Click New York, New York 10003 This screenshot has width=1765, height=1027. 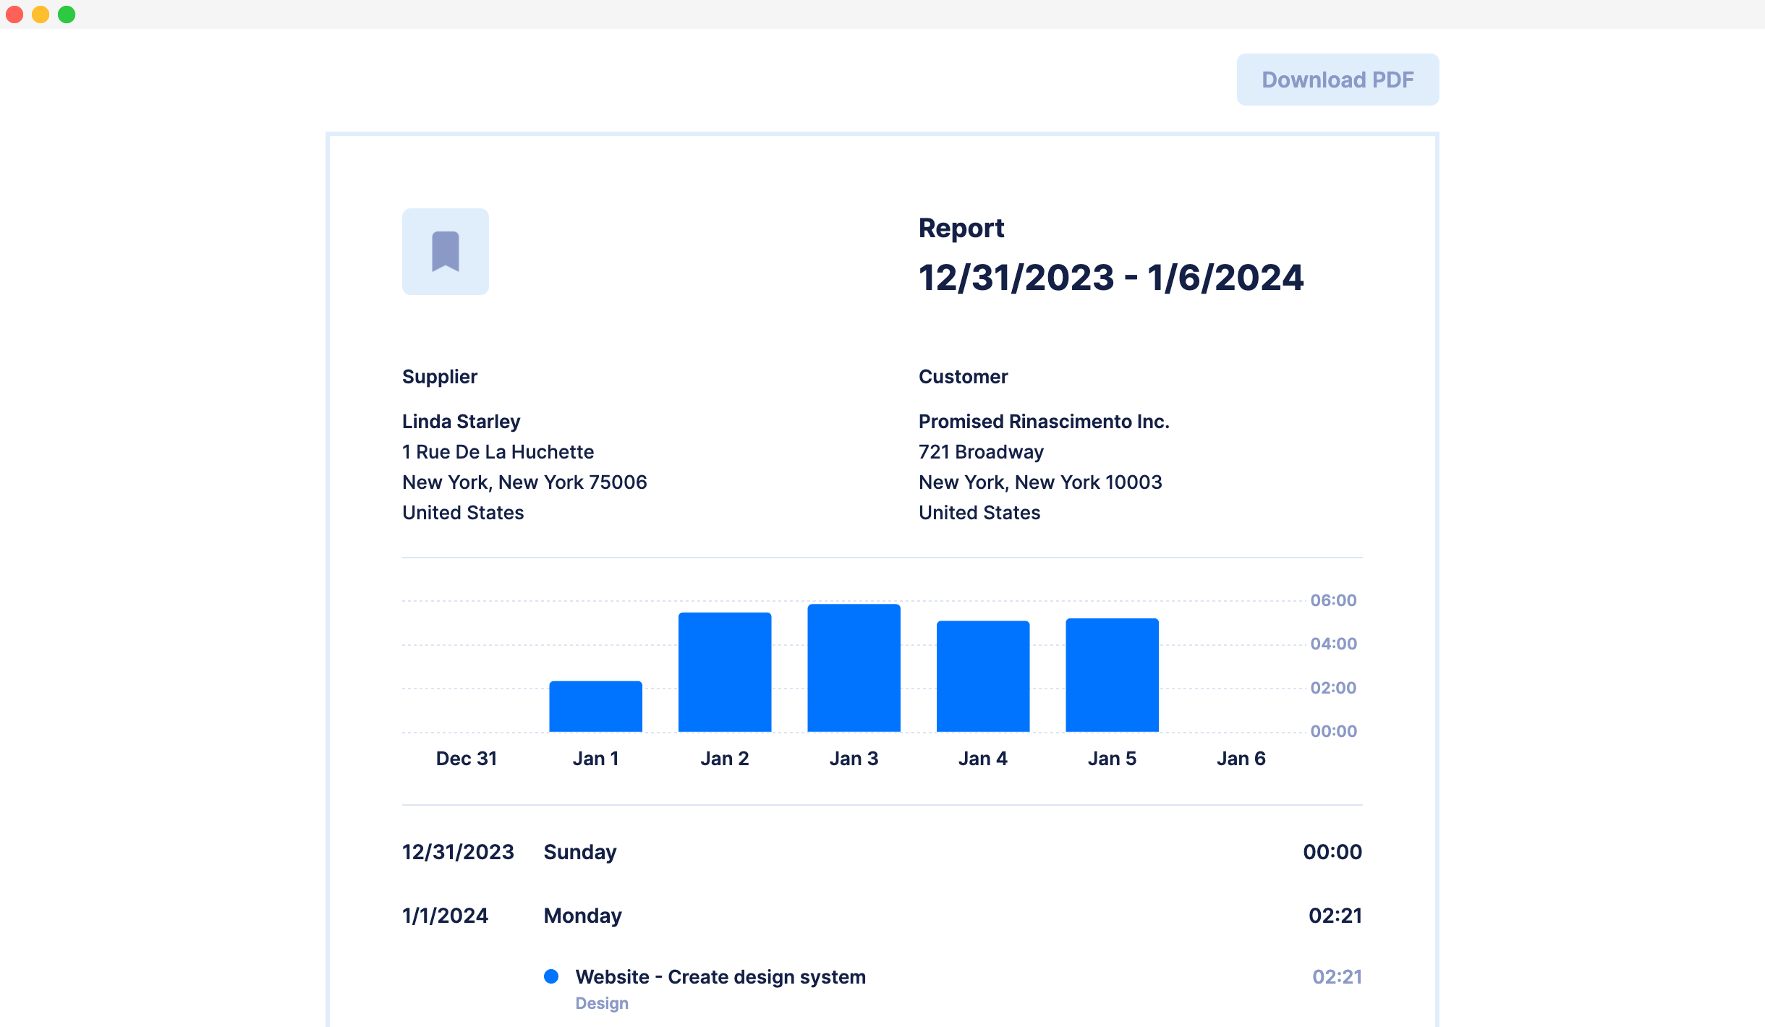[x=1040, y=482]
